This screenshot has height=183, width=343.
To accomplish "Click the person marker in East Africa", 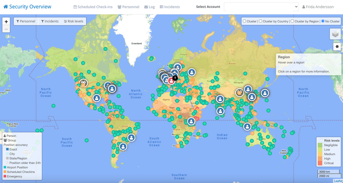I will click(x=191, y=122).
